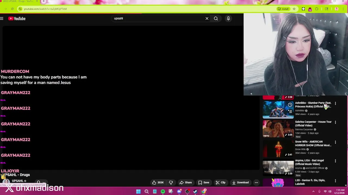Open the YouTube hamburger guide menu
The image size is (348, 195).
coord(2,18)
